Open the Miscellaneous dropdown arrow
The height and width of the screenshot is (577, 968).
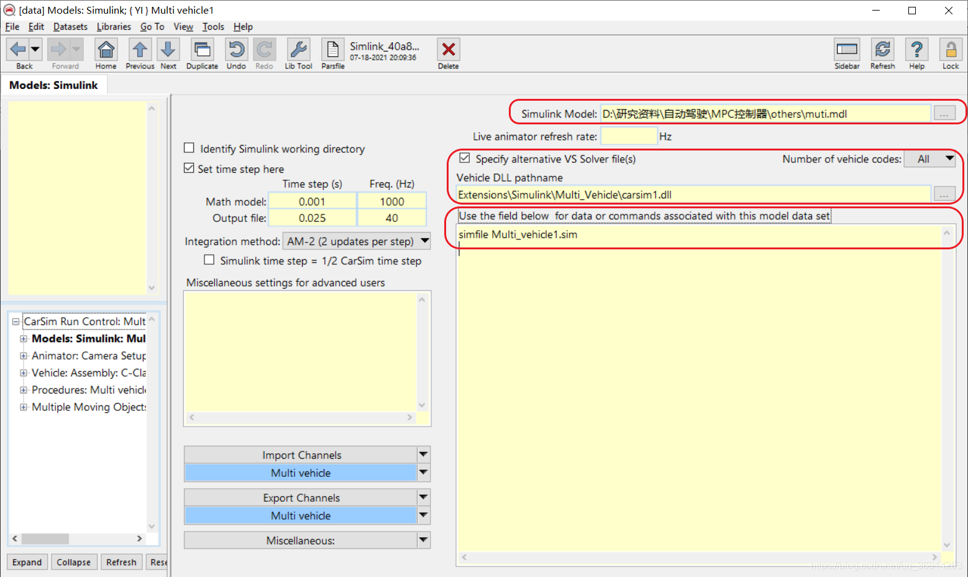coord(424,540)
